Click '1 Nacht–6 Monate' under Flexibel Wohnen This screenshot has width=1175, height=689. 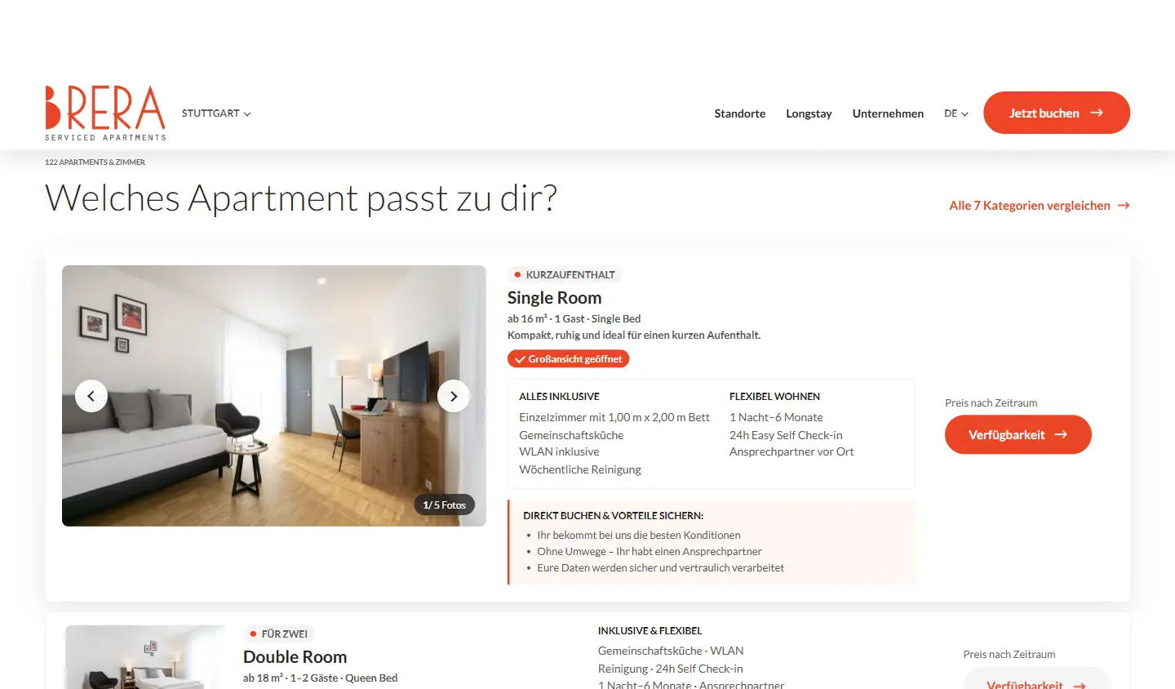click(x=776, y=417)
